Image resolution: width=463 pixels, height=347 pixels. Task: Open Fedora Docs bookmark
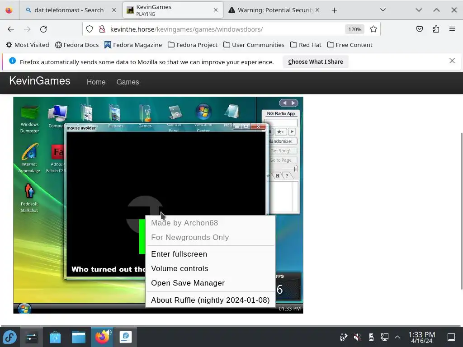coord(77,45)
